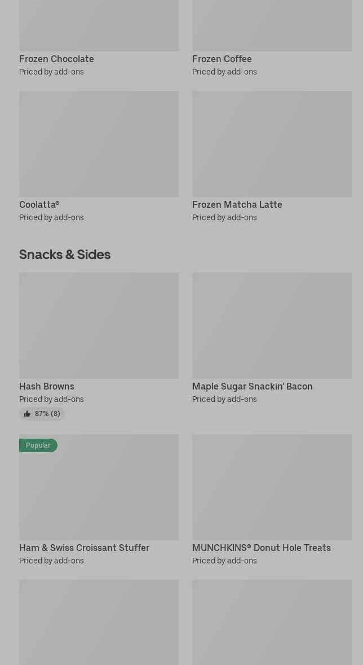Click "Priced by add-ons" under Frozen Coffee
This screenshot has height=665, width=363.
click(224, 72)
